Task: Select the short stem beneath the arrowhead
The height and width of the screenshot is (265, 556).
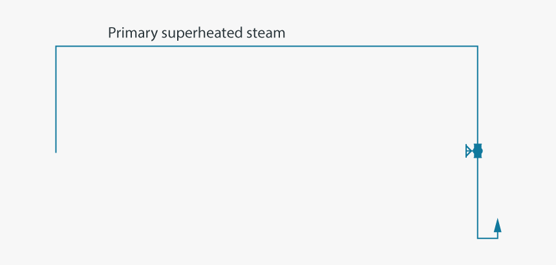Action: pos(498,235)
